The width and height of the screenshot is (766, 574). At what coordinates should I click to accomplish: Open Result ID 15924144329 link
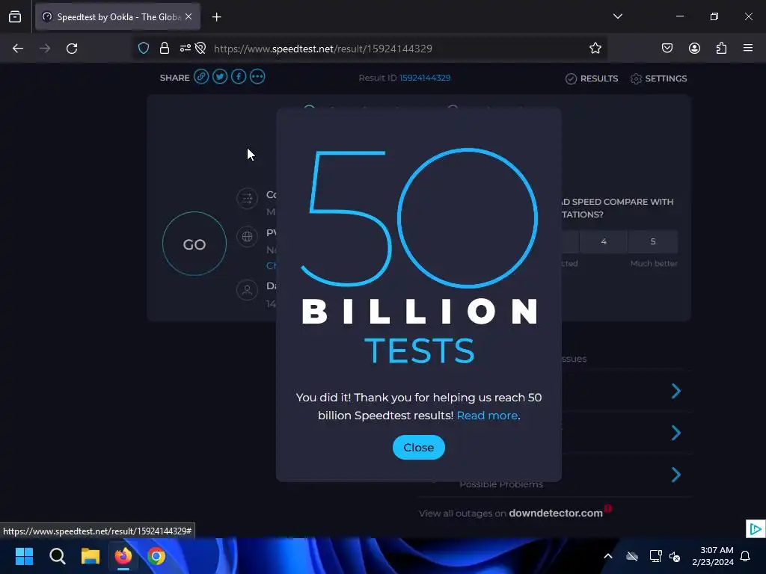[x=425, y=78]
